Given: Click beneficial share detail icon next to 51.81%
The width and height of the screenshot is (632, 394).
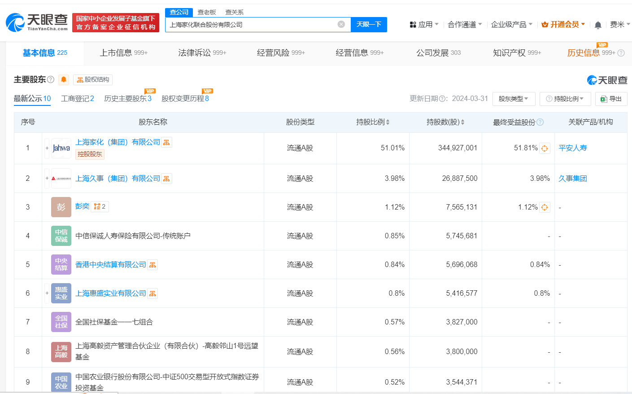Looking at the screenshot, I should click(545, 148).
